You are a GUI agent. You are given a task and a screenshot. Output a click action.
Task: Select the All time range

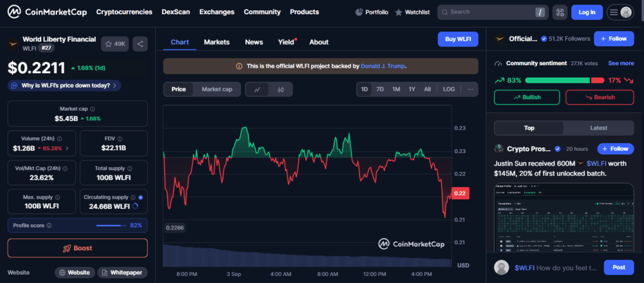(x=427, y=89)
